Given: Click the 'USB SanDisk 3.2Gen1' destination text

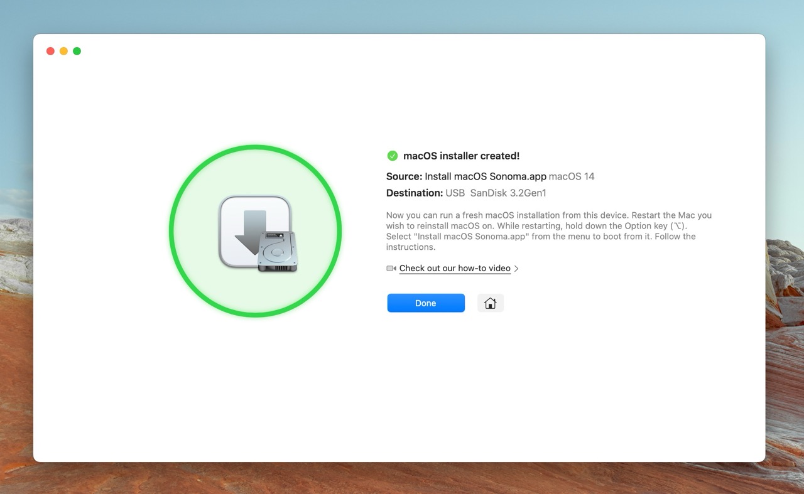Looking at the screenshot, I should coord(496,193).
